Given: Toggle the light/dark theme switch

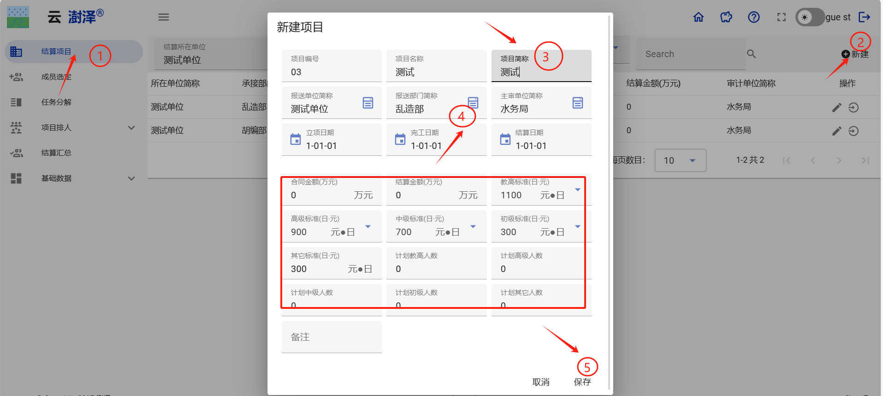Looking at the screenshot, I should (x=809, y=17).
